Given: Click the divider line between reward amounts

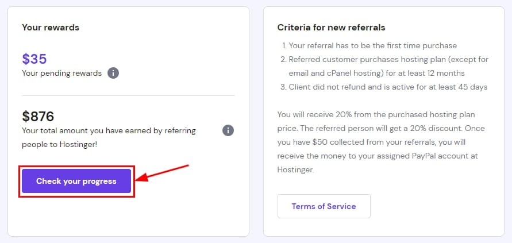Looking at the screenshot, I should [128, 95].
